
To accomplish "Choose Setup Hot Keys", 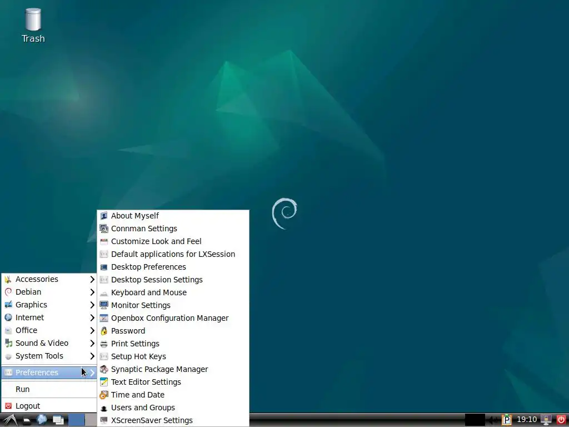I will coord(173,356).
